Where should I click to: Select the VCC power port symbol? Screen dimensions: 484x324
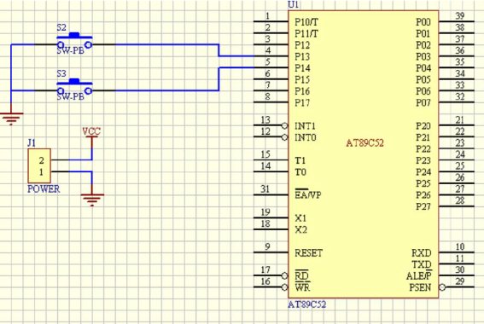click(x=91, y=131)
